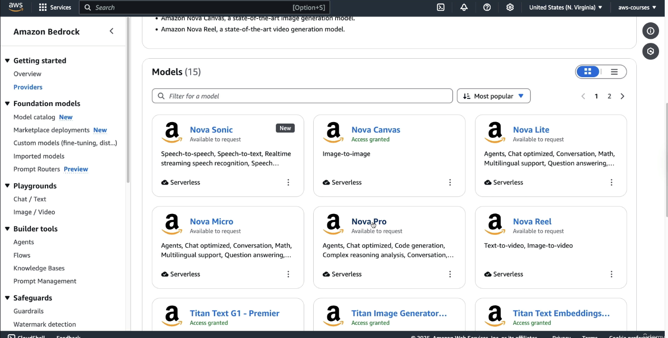The height and width of the screenshot is (338, 668).
Task: Open the Nova Micro model link
Action: click(x=211, y=222)
